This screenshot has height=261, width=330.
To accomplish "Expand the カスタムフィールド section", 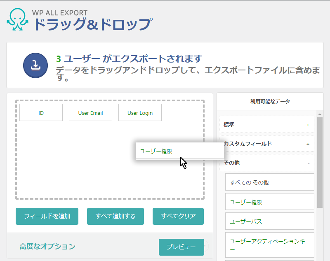I will point(266,144).
